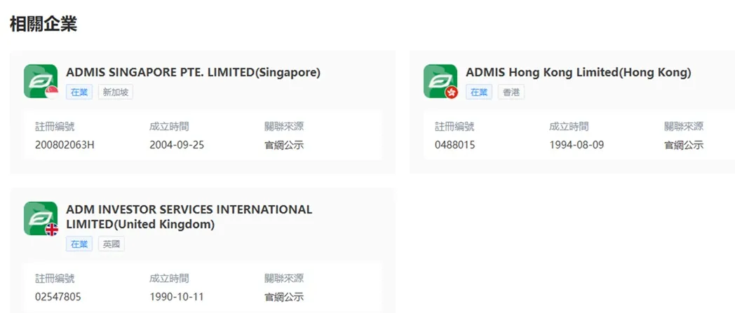Image resolution: width=735 pixels, height=313 pixels.
Task: Select registration number 0488015
Action: coord(454,145)
